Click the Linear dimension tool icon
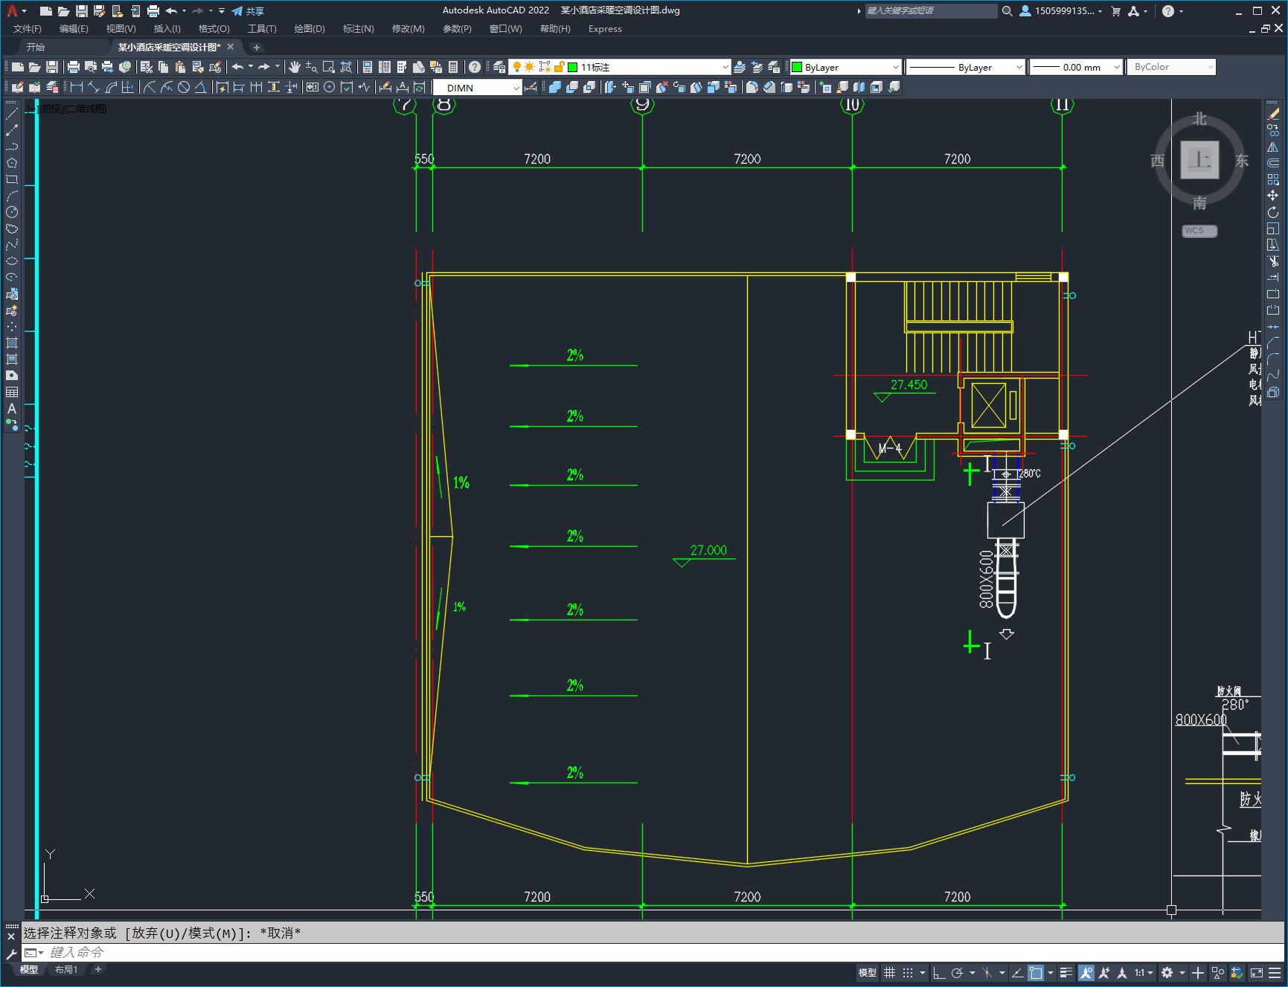 coord(77,88)
